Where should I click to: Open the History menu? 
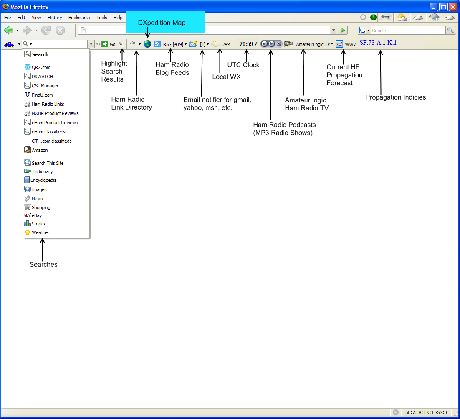coord(55,18)
